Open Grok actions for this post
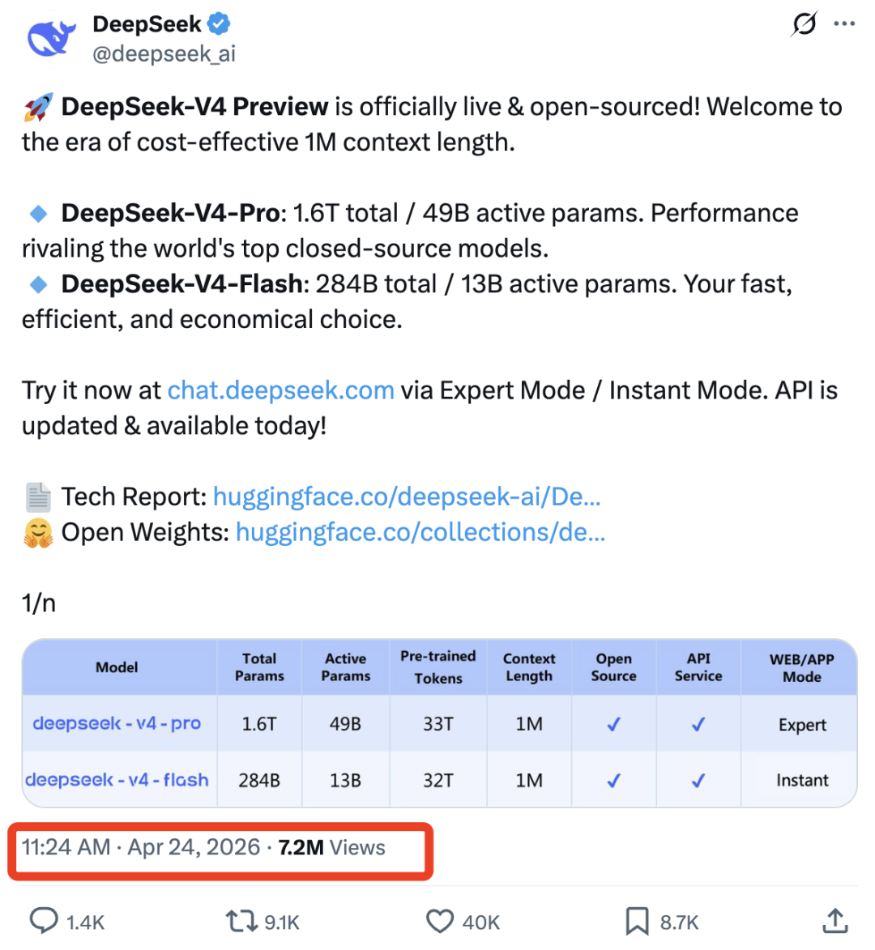The image size is (875, 950). 805,24
